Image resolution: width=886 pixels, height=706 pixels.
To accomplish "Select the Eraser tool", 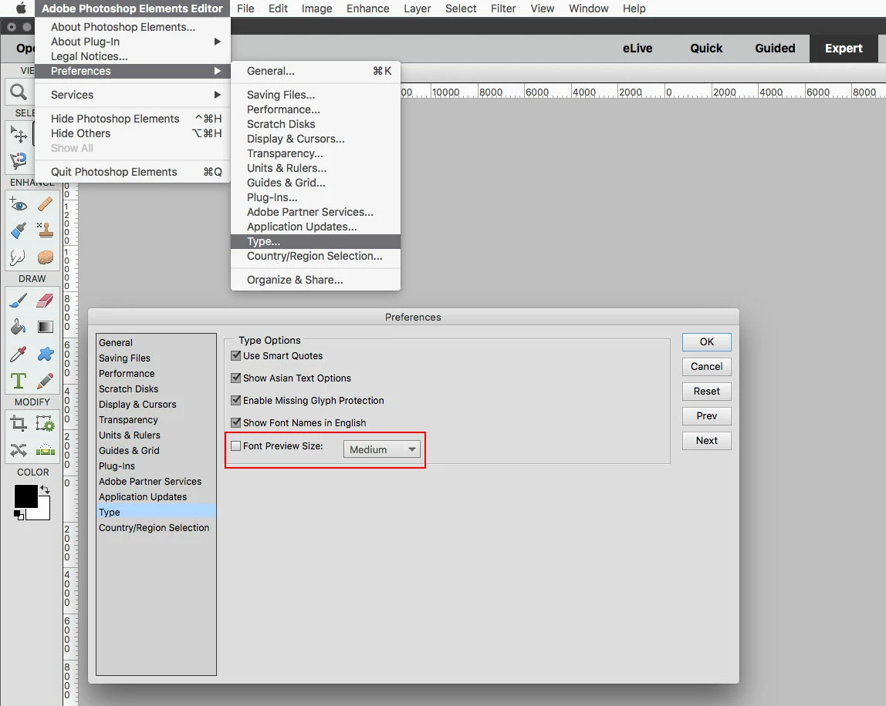I will click(x=46, y=301).
